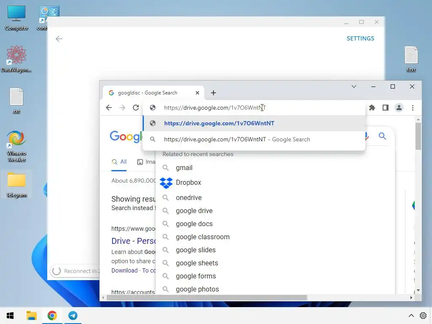432x324 pixels.
Task: Select the highlighted drive.google.com URL suggestion
Action: (x=254, y=123)
